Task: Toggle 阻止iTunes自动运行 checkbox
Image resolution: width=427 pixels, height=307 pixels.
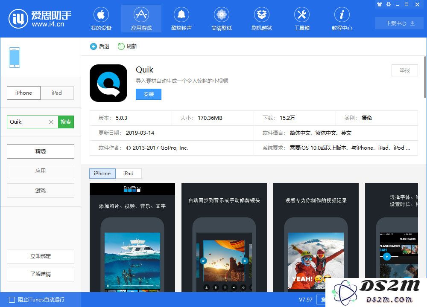Action: pyautogui.click(x=12, y=300)
